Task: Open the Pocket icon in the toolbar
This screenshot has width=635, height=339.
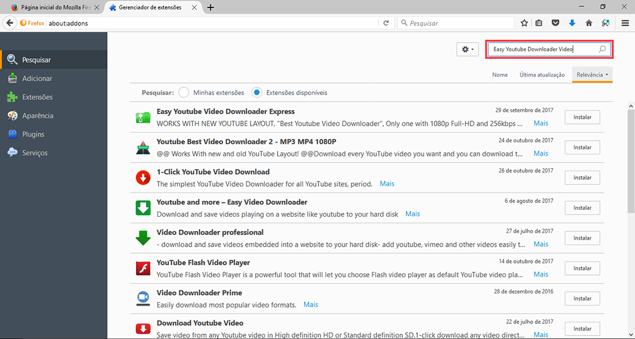Action: pos(555,23)
